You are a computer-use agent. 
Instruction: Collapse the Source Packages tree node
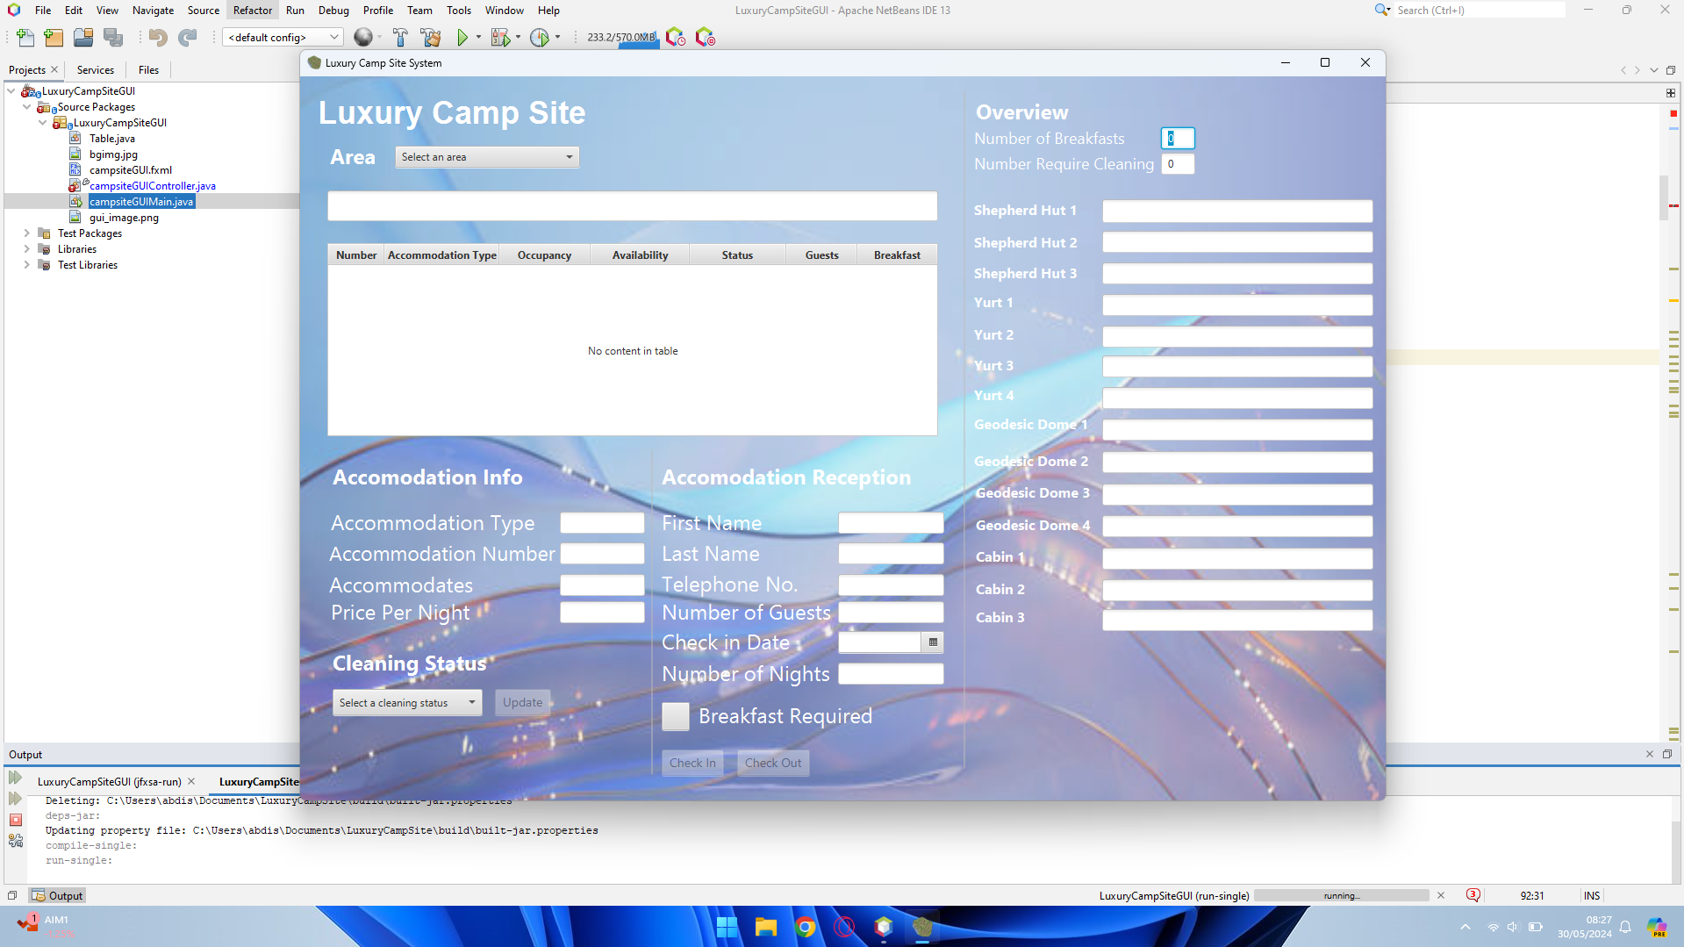[27, 107]
